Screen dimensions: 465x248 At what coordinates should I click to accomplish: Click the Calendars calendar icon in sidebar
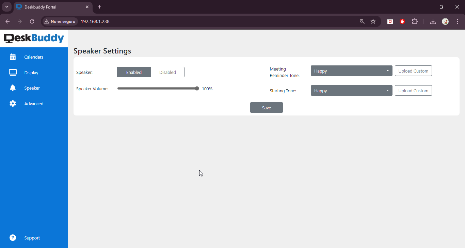[13, 57]
